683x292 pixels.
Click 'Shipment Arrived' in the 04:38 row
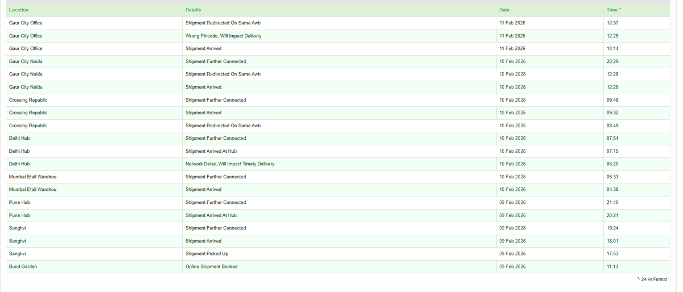coord(203,190)
